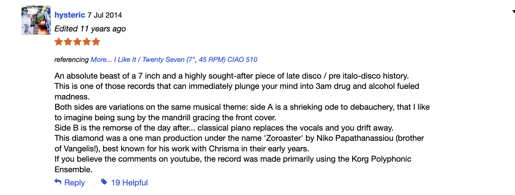This screenshot has height=195, width=515.
Task: Click the Helpful tag icon
Action: (104, 182)
